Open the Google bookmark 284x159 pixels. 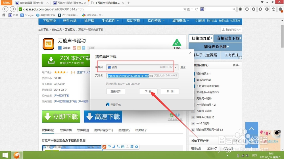click(x=27, y=15)
